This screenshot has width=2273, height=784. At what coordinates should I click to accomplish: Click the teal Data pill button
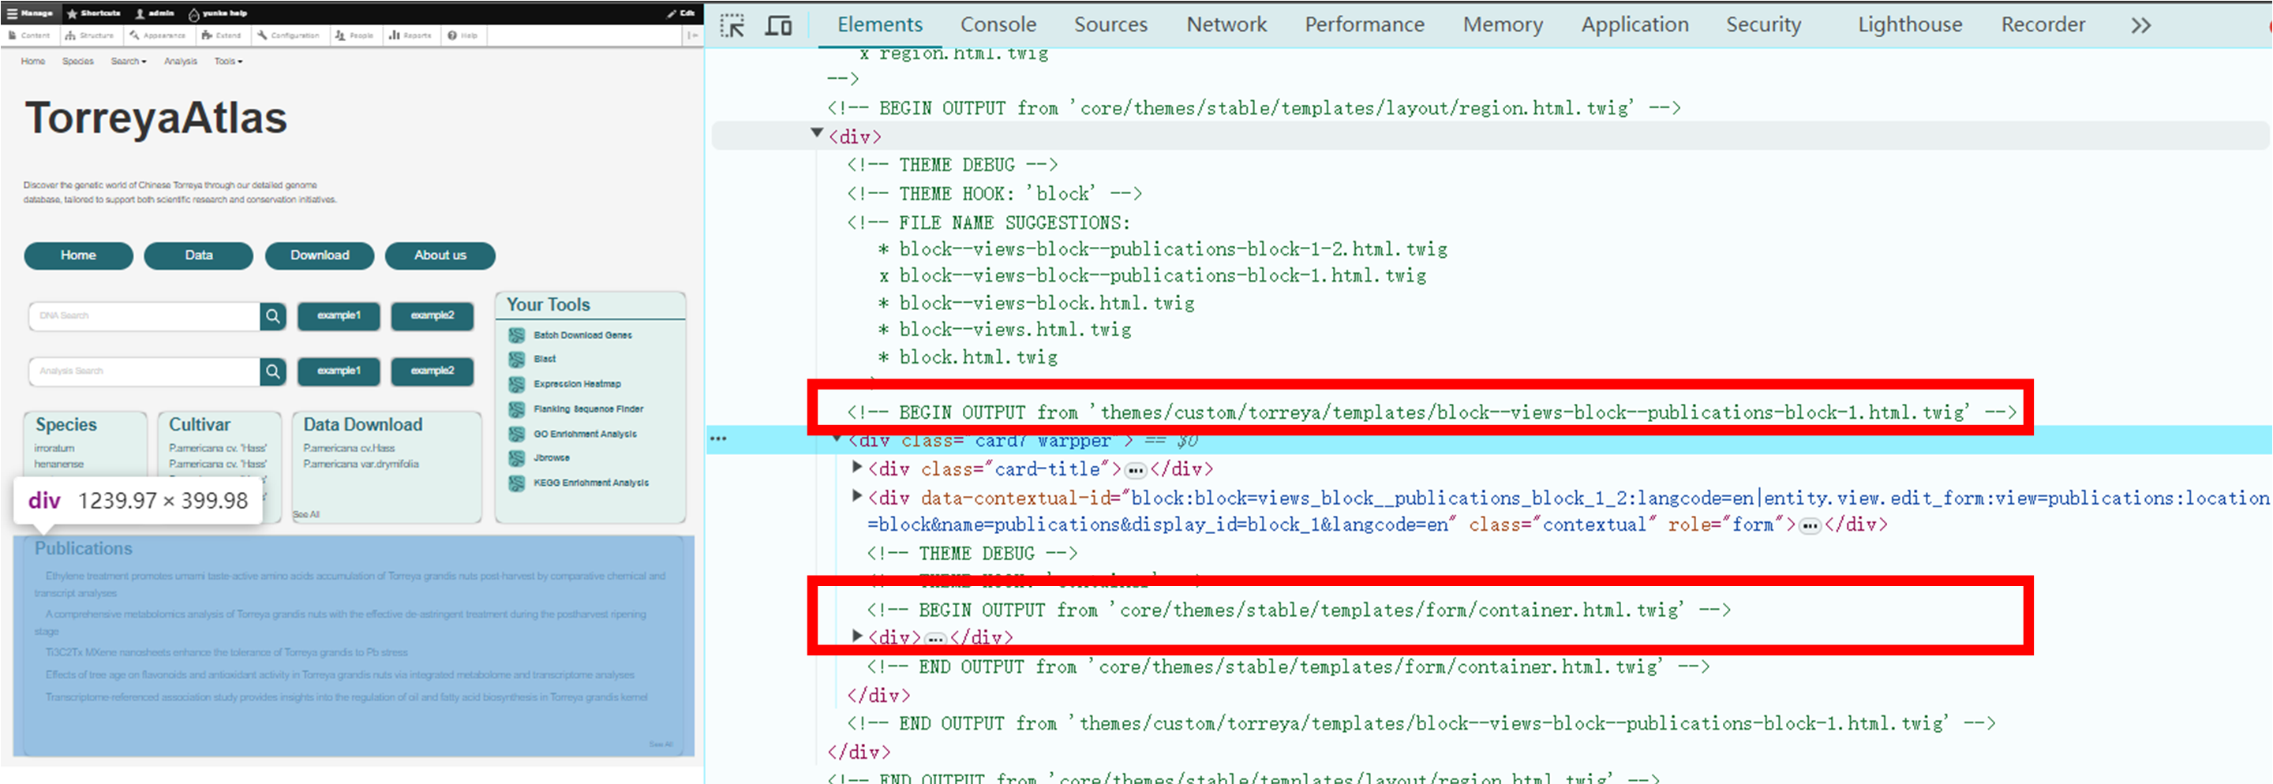[x=199, y=256]
